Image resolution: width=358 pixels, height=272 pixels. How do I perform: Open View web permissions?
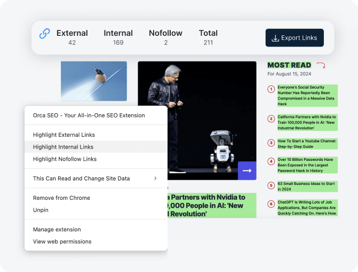pos(96,242)
